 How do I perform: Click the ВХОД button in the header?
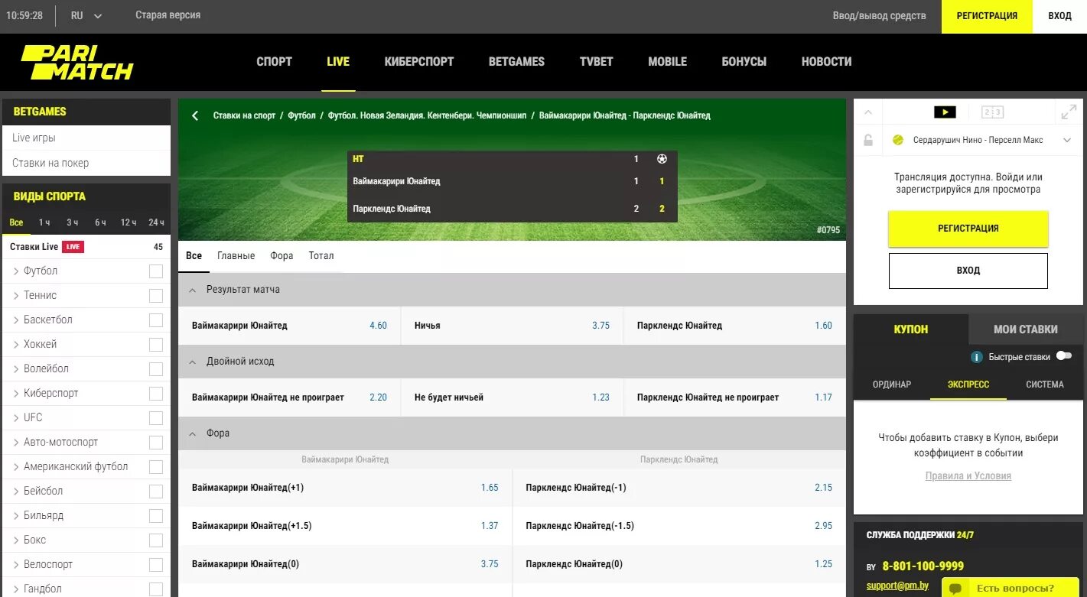click(x=1059, y=16)
